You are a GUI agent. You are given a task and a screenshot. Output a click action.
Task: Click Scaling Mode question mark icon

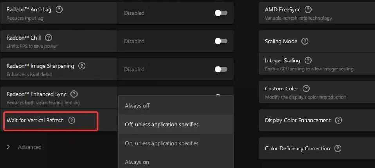(x=305, y=41)
